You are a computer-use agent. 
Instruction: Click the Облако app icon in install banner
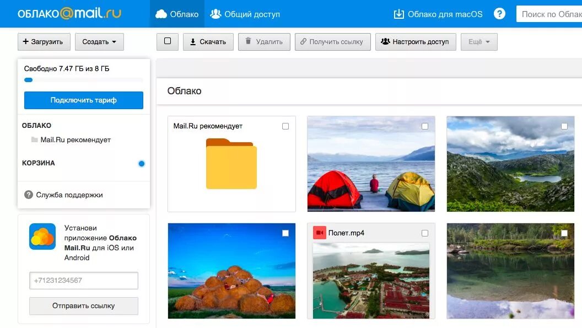(x=42, y=236)
